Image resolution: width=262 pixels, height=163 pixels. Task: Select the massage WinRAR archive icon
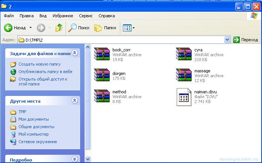point(184,76)
